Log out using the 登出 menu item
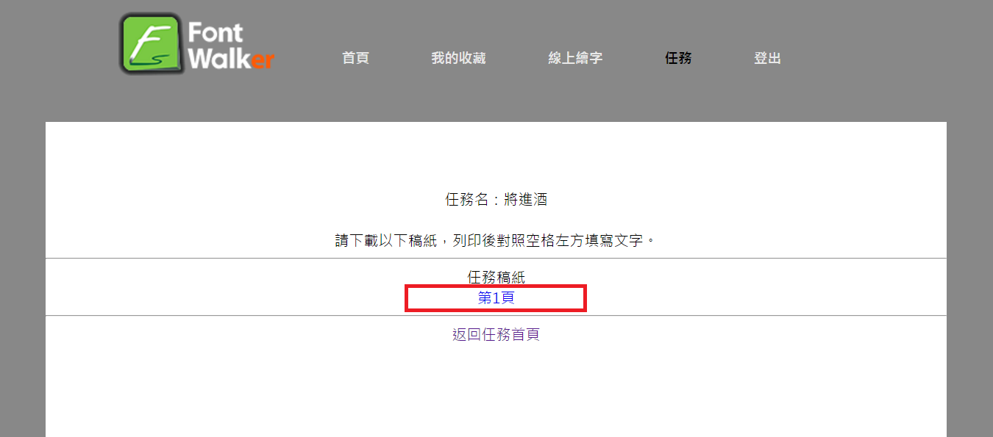Viewport: 993px width, 437px height. click(x=767, y=58)
